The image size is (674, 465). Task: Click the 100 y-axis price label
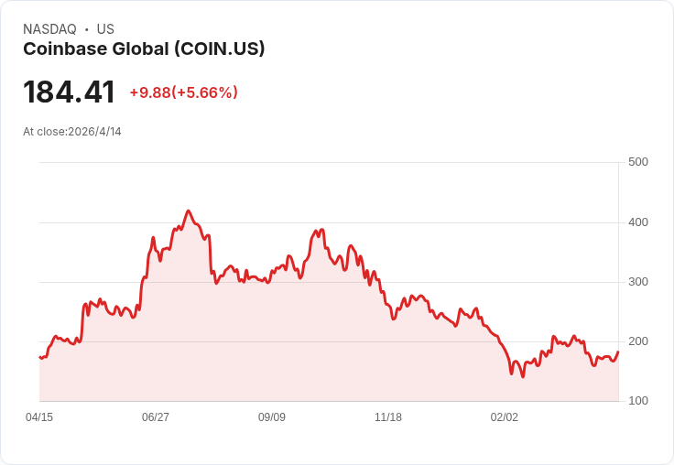pyautogui.click(x=637, y=401)
